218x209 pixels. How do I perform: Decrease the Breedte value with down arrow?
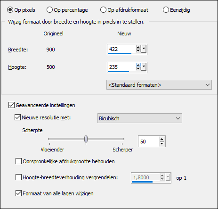(x=138, y=50)
